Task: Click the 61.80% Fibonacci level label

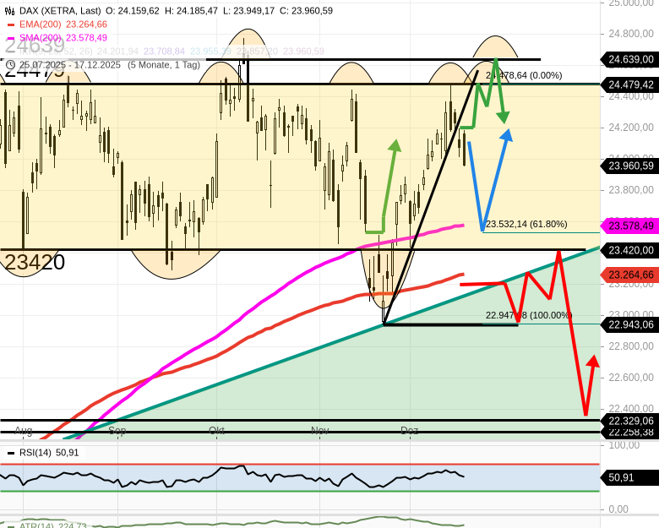Action: [x=526, y=224]
